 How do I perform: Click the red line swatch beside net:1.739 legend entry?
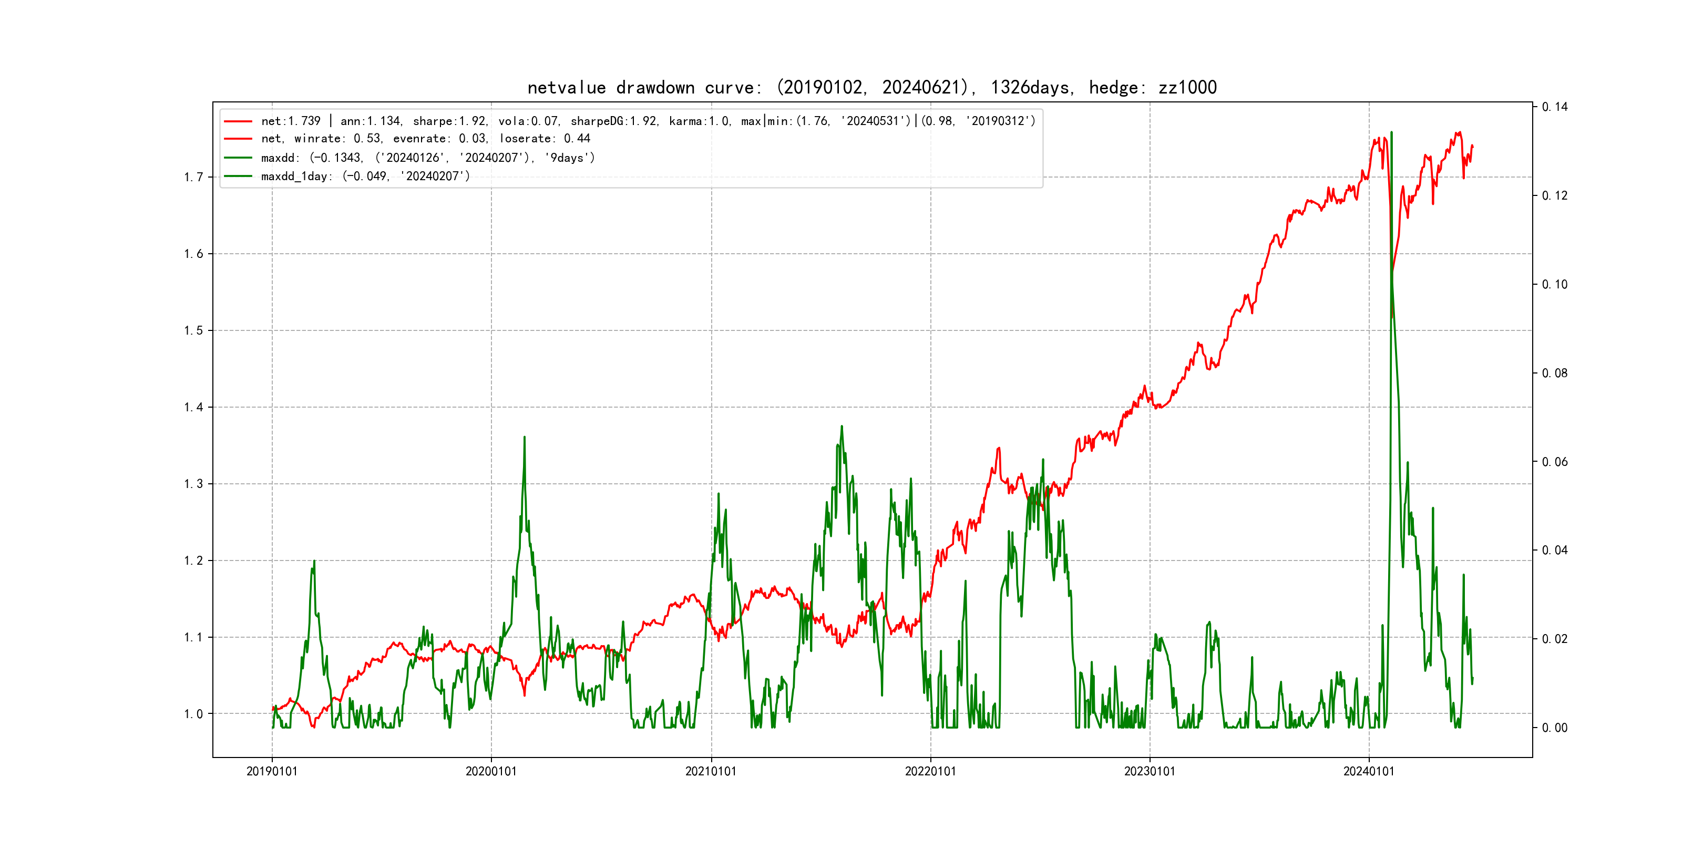tap(238, 121)
